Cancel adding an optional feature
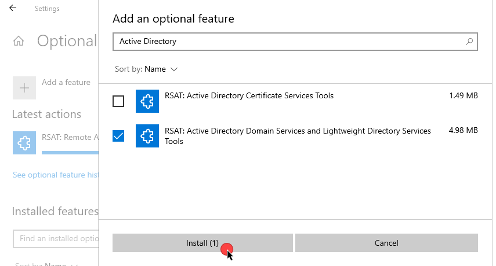The image size is (496, 266). 386,243
